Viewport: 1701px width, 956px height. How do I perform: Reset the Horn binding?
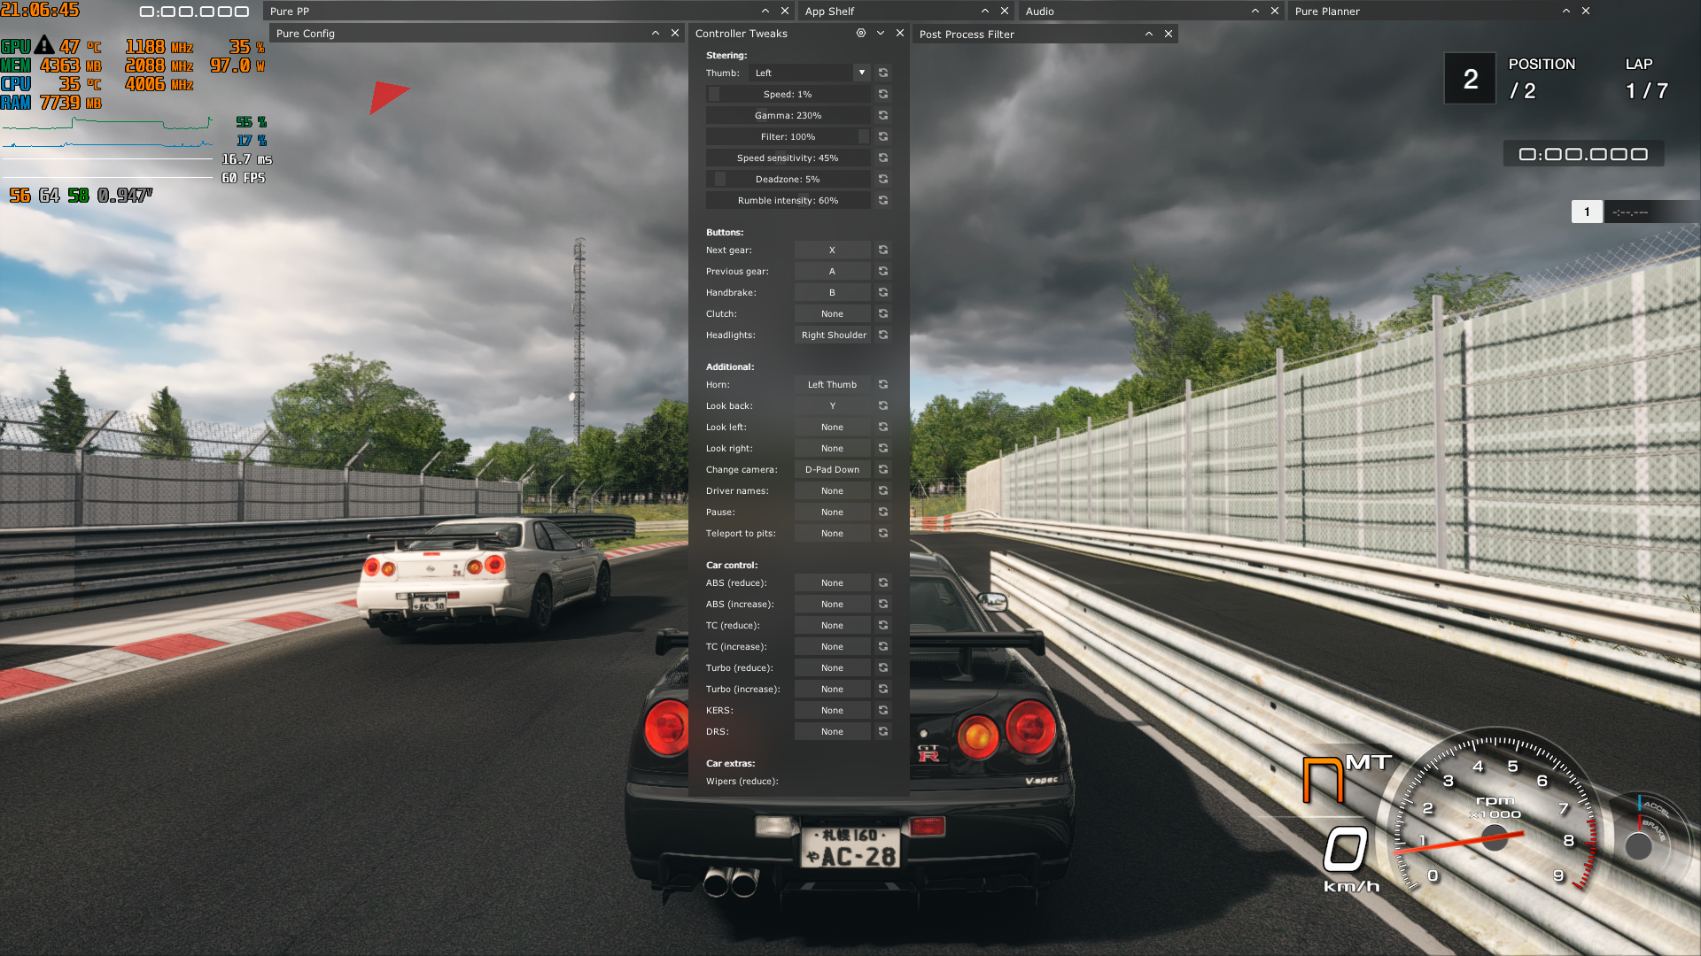[x=883, y=384]
